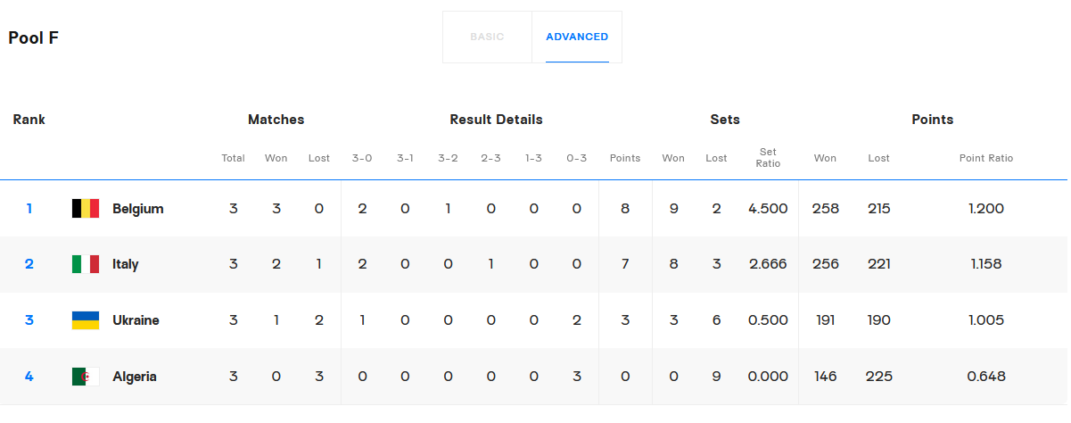
Task: Click rank number 2
Action: coord(29,264)
